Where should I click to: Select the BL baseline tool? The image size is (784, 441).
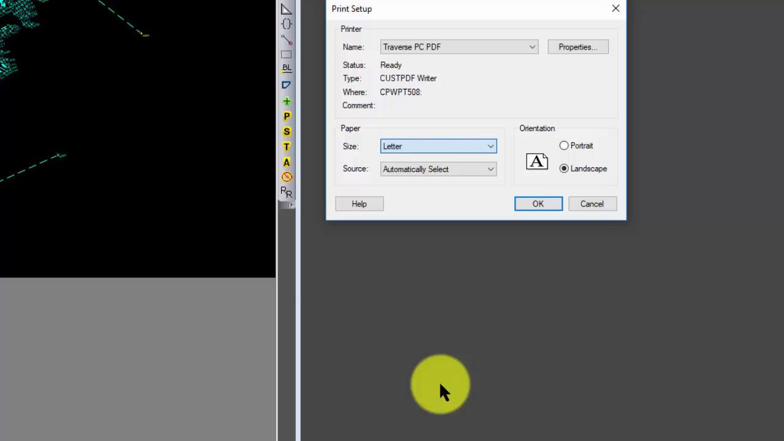pyautogui.click(x=286, y=68)
